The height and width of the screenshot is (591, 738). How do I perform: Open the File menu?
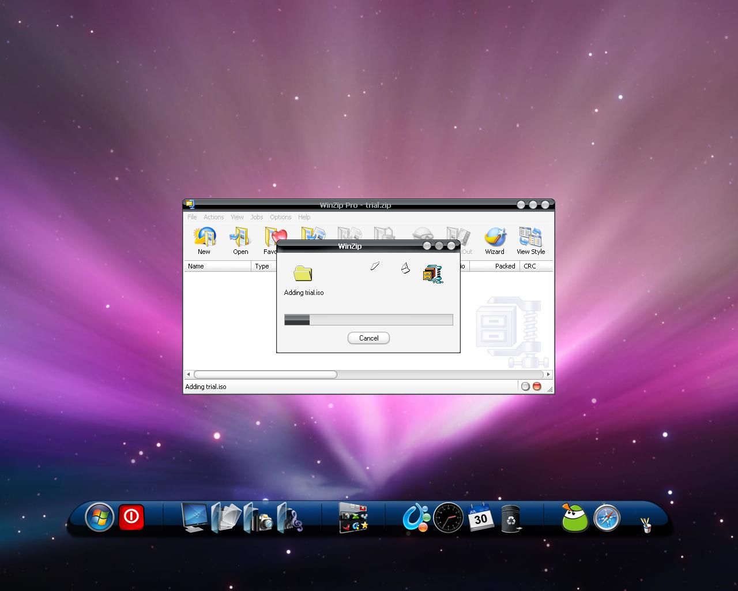coord(192,217)
